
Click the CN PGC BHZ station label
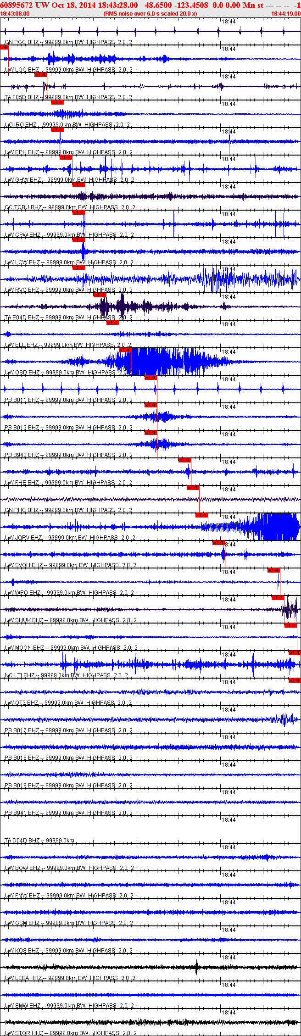(22, 42)
